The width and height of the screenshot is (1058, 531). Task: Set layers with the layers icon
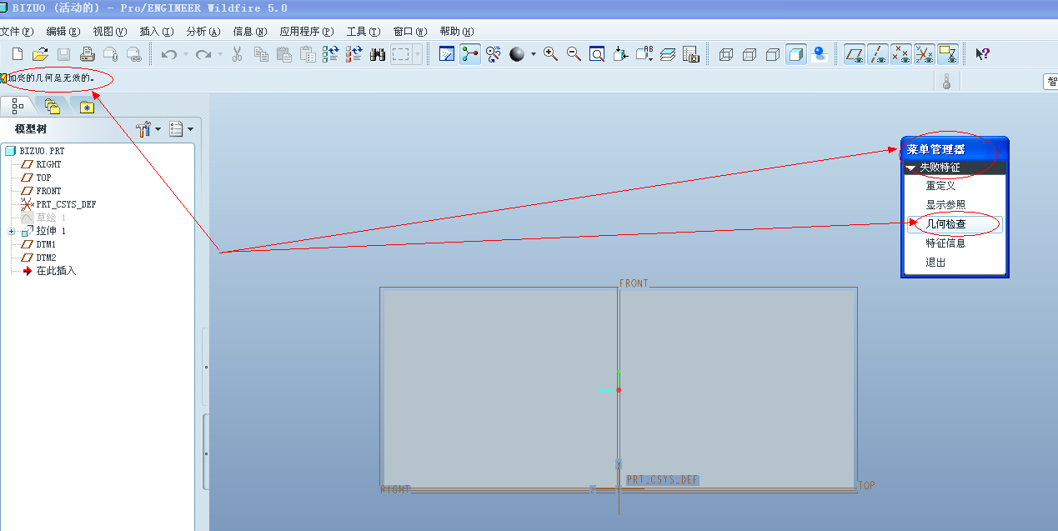coord(667,54)
